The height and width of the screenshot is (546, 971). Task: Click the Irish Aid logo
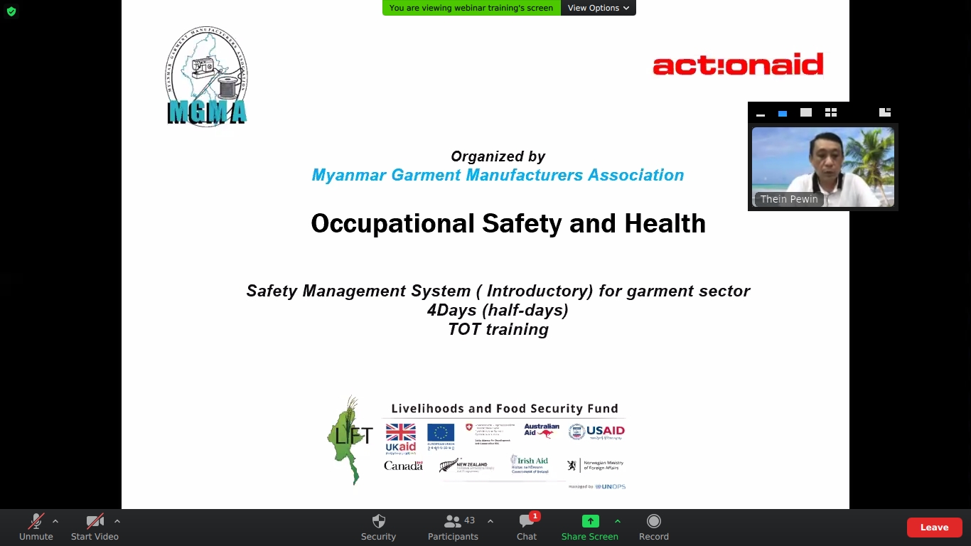[529, 464]
